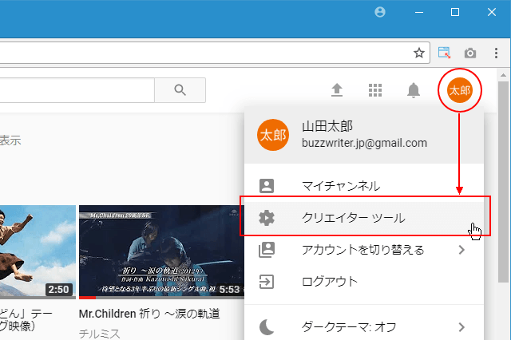Viewport: 511px width, 340px height.
Task: Select マイチャンネル from account menu
Action: coord(340,186)
